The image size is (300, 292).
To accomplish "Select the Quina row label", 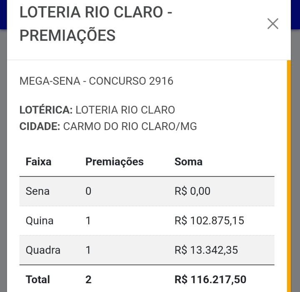I will click(40, 221).
